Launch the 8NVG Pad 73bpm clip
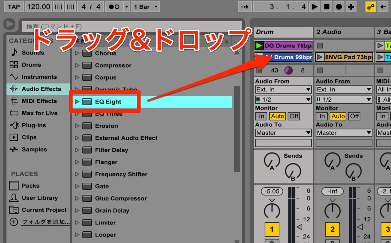This screenshot has width=391, height=243. (x=320, y=57)
